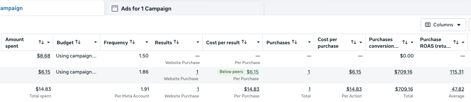Click $8.68 amount spent value

click(x=44, y=56)
